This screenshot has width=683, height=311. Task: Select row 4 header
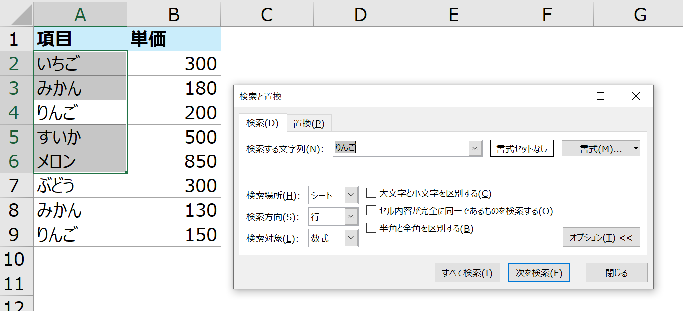16,112
